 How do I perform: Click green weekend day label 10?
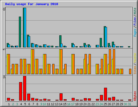[44, 104]
